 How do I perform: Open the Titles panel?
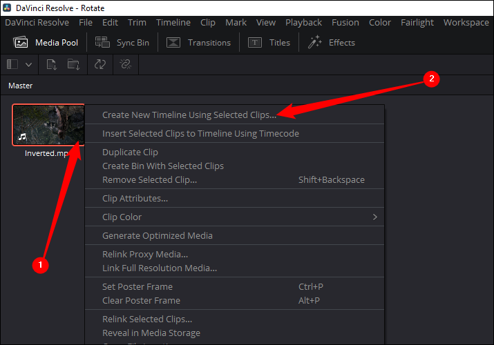[269, 43]
